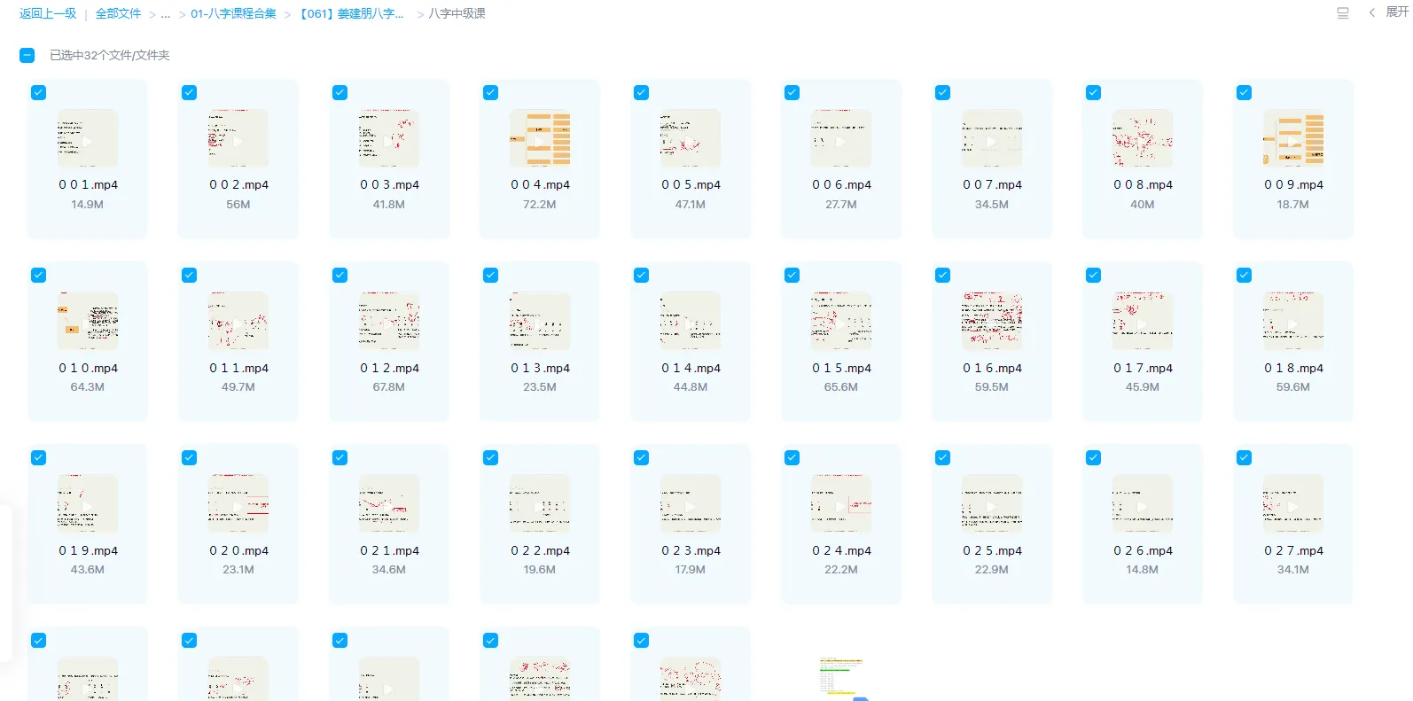This screenshot has width=1413, height=701.
Task: Open the 012.mp4 video thumbnail
Action: click(x=389, y=322)
